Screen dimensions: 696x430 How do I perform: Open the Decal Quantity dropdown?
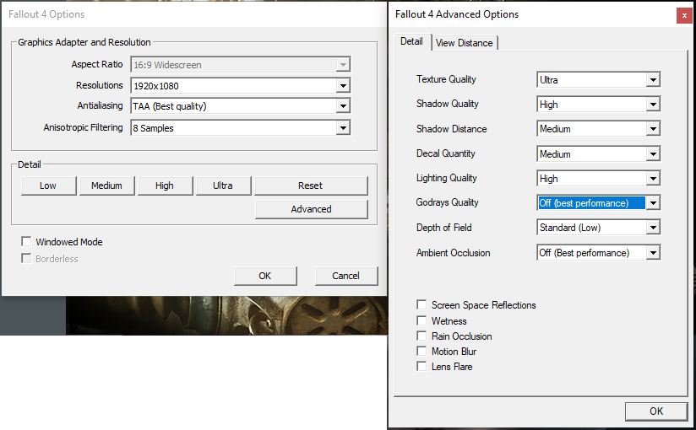click(598, 153)
